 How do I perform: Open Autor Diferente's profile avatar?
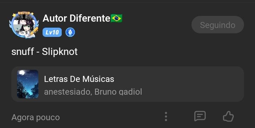coord(24,25)
